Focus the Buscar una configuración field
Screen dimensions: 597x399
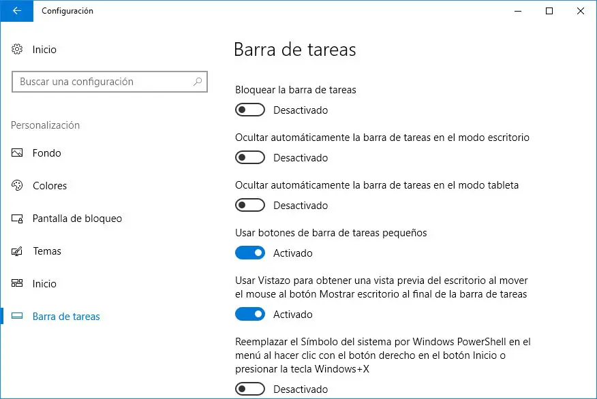point(102,82)
